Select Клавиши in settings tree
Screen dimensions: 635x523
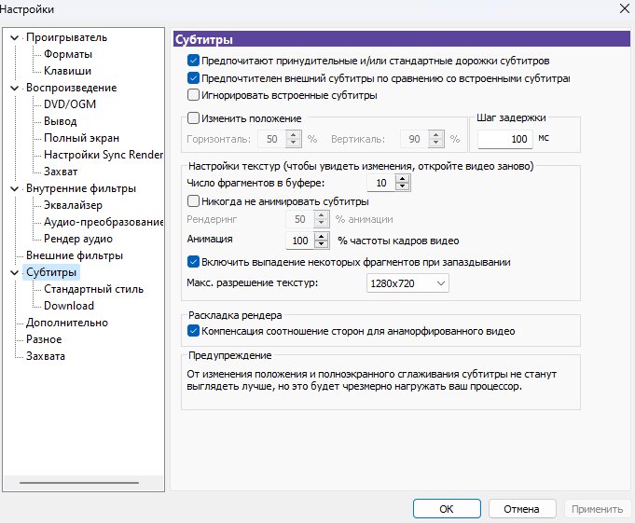pyautogui.click(x=67, y=71)
